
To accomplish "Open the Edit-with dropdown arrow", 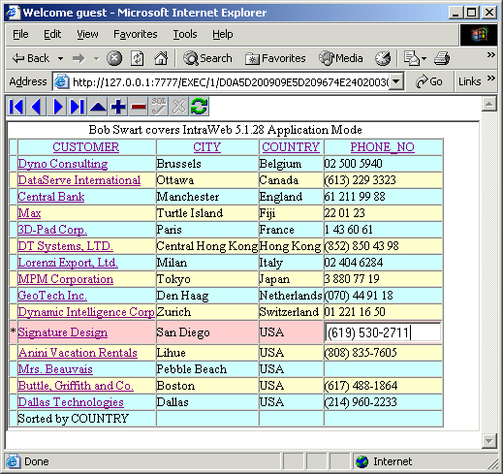I will [424, 59].
